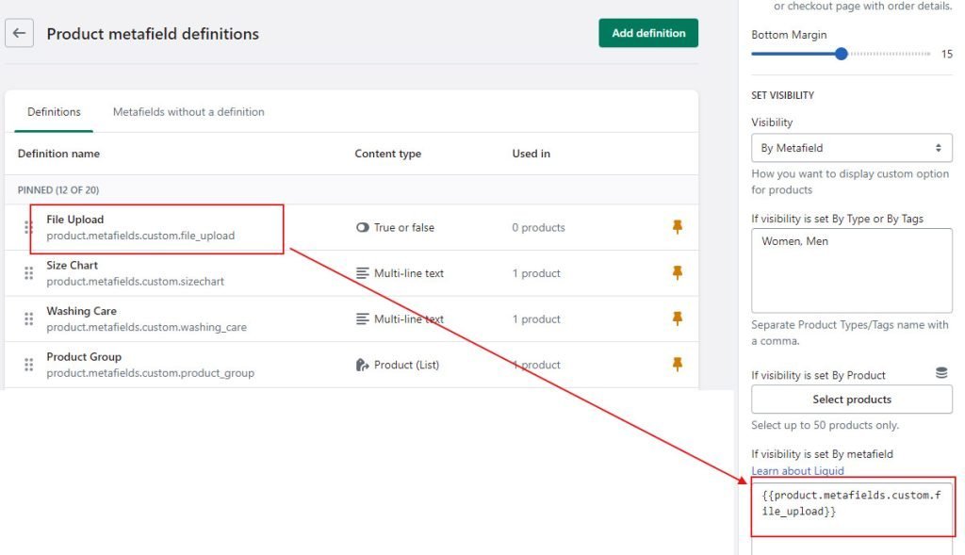Open the Product Group definition

click(x=84, y=357)
